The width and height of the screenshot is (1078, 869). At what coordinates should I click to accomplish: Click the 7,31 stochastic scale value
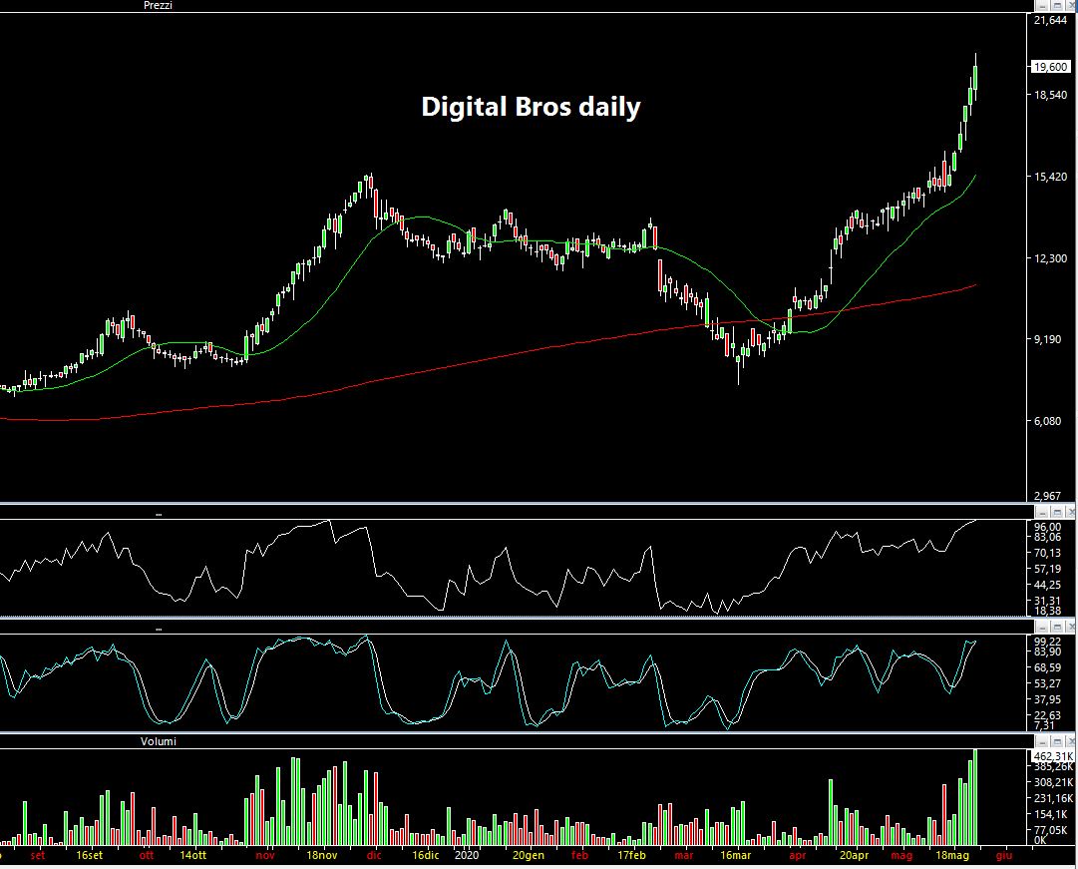(1044, 725)
